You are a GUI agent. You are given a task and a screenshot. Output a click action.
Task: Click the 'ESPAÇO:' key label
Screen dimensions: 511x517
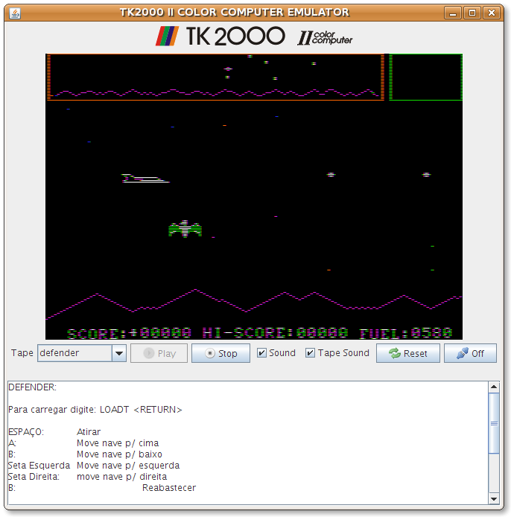(26, 431)
